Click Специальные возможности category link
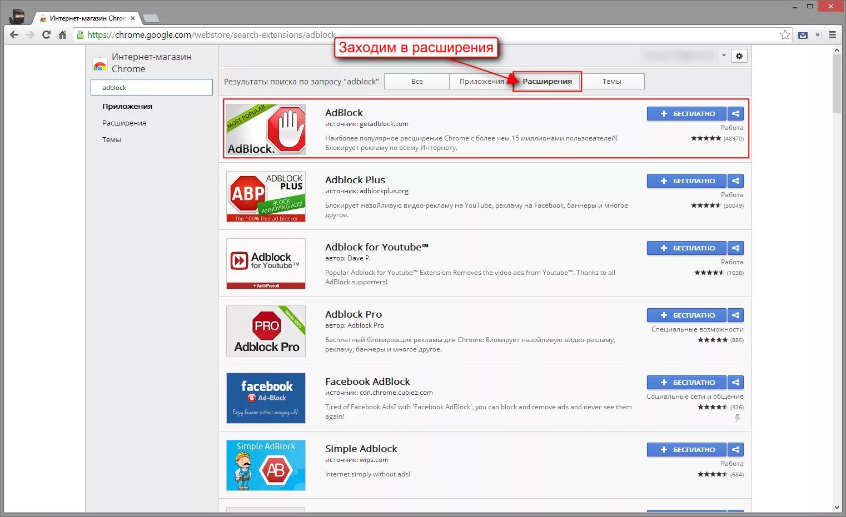 tap(698, 329)
